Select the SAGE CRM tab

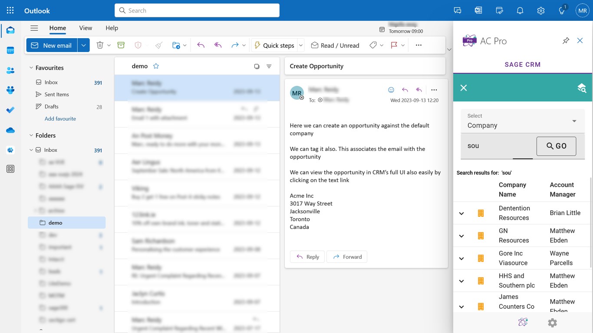click(x=523, y=65)
